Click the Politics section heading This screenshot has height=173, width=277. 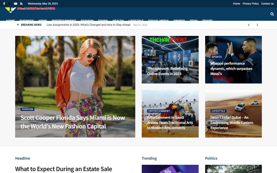pyautogui.click(x=211, y=158)
